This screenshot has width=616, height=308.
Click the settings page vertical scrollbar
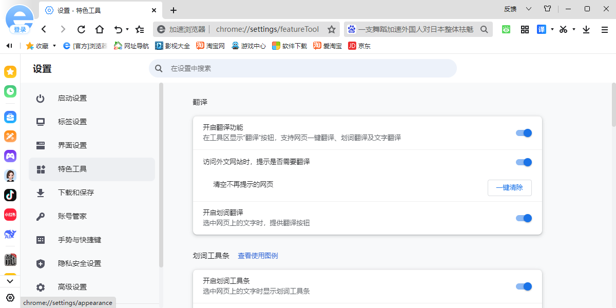coord(613,105)
